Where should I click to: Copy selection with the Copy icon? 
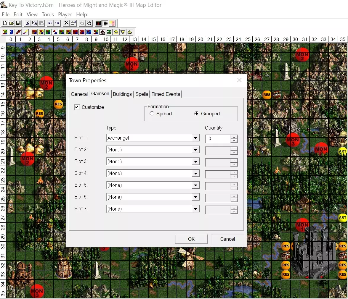(34, 23)
